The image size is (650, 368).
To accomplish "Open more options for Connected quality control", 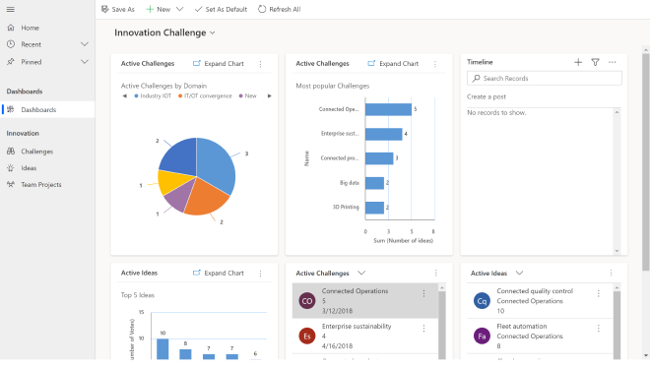I will click(598, 293).
